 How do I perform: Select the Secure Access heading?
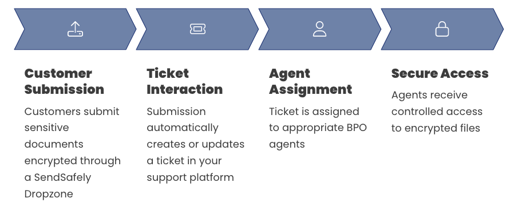click(440, 73)
